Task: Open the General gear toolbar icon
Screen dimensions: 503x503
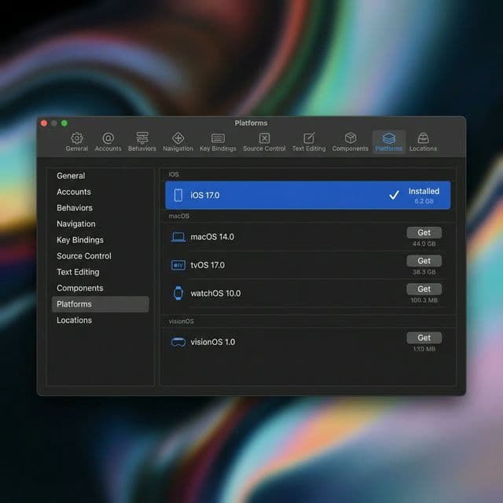Action: 77,141
